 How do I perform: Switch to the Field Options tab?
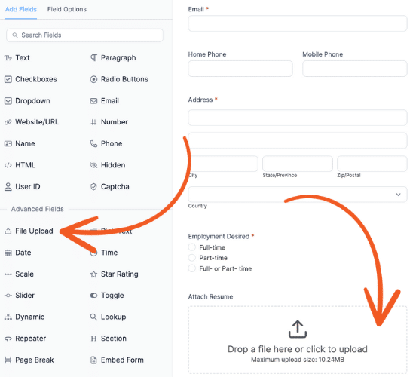pos(67,9)
